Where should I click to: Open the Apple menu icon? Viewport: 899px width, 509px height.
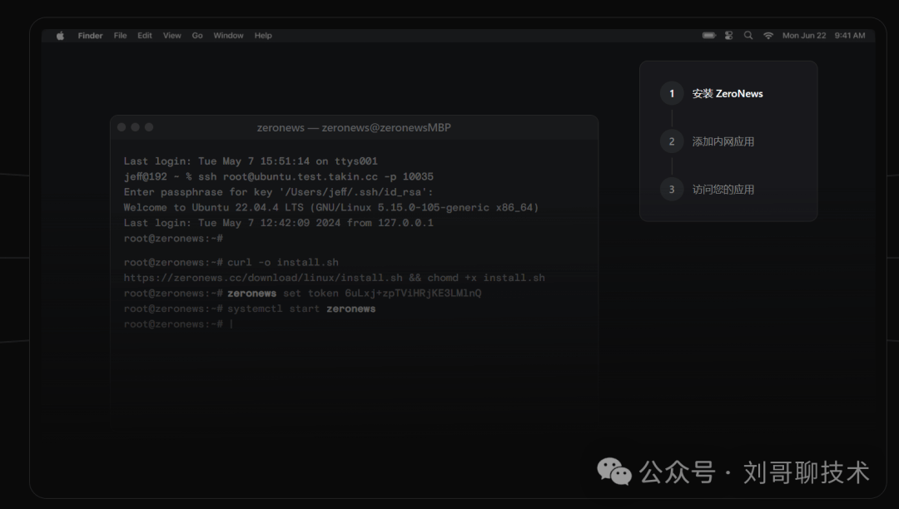click(x=60, y=36)
